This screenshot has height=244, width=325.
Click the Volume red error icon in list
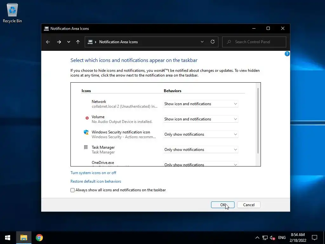click(x=87, y=118)
